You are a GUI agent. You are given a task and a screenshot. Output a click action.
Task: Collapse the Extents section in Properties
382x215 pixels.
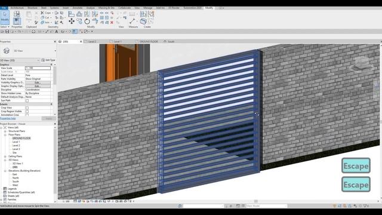click(x=51, y=104)
